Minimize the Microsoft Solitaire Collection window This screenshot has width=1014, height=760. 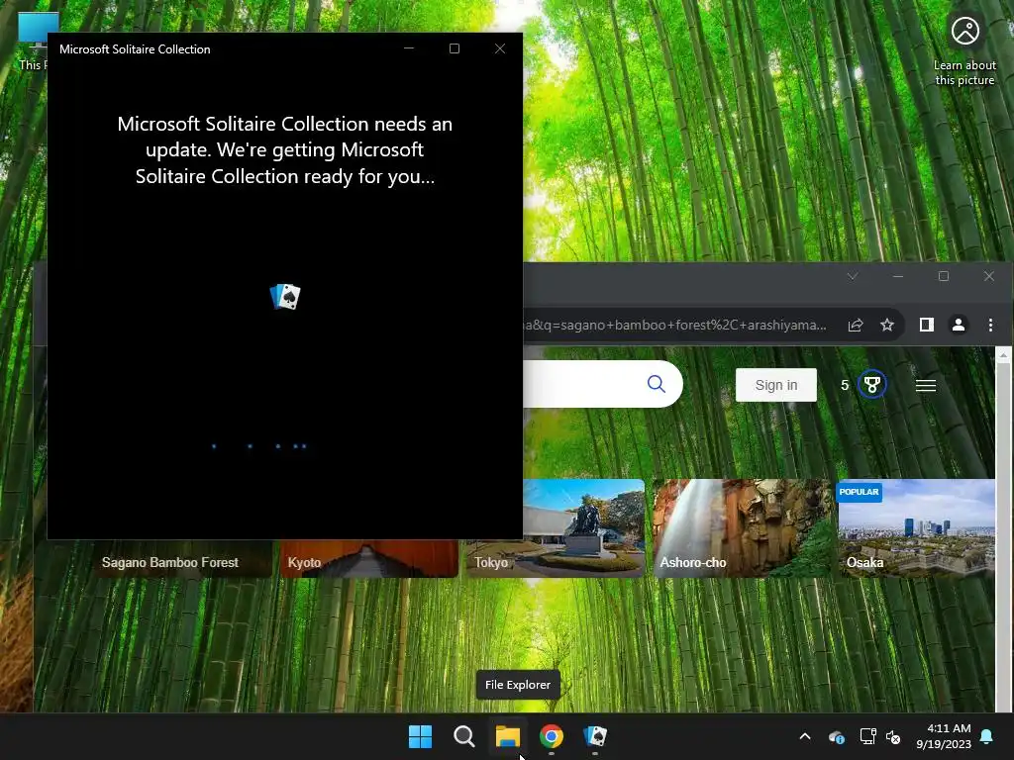coord(409,48)
